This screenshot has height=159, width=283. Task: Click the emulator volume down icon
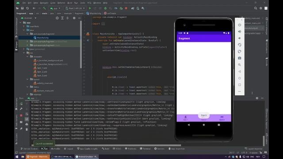(240, 38)
